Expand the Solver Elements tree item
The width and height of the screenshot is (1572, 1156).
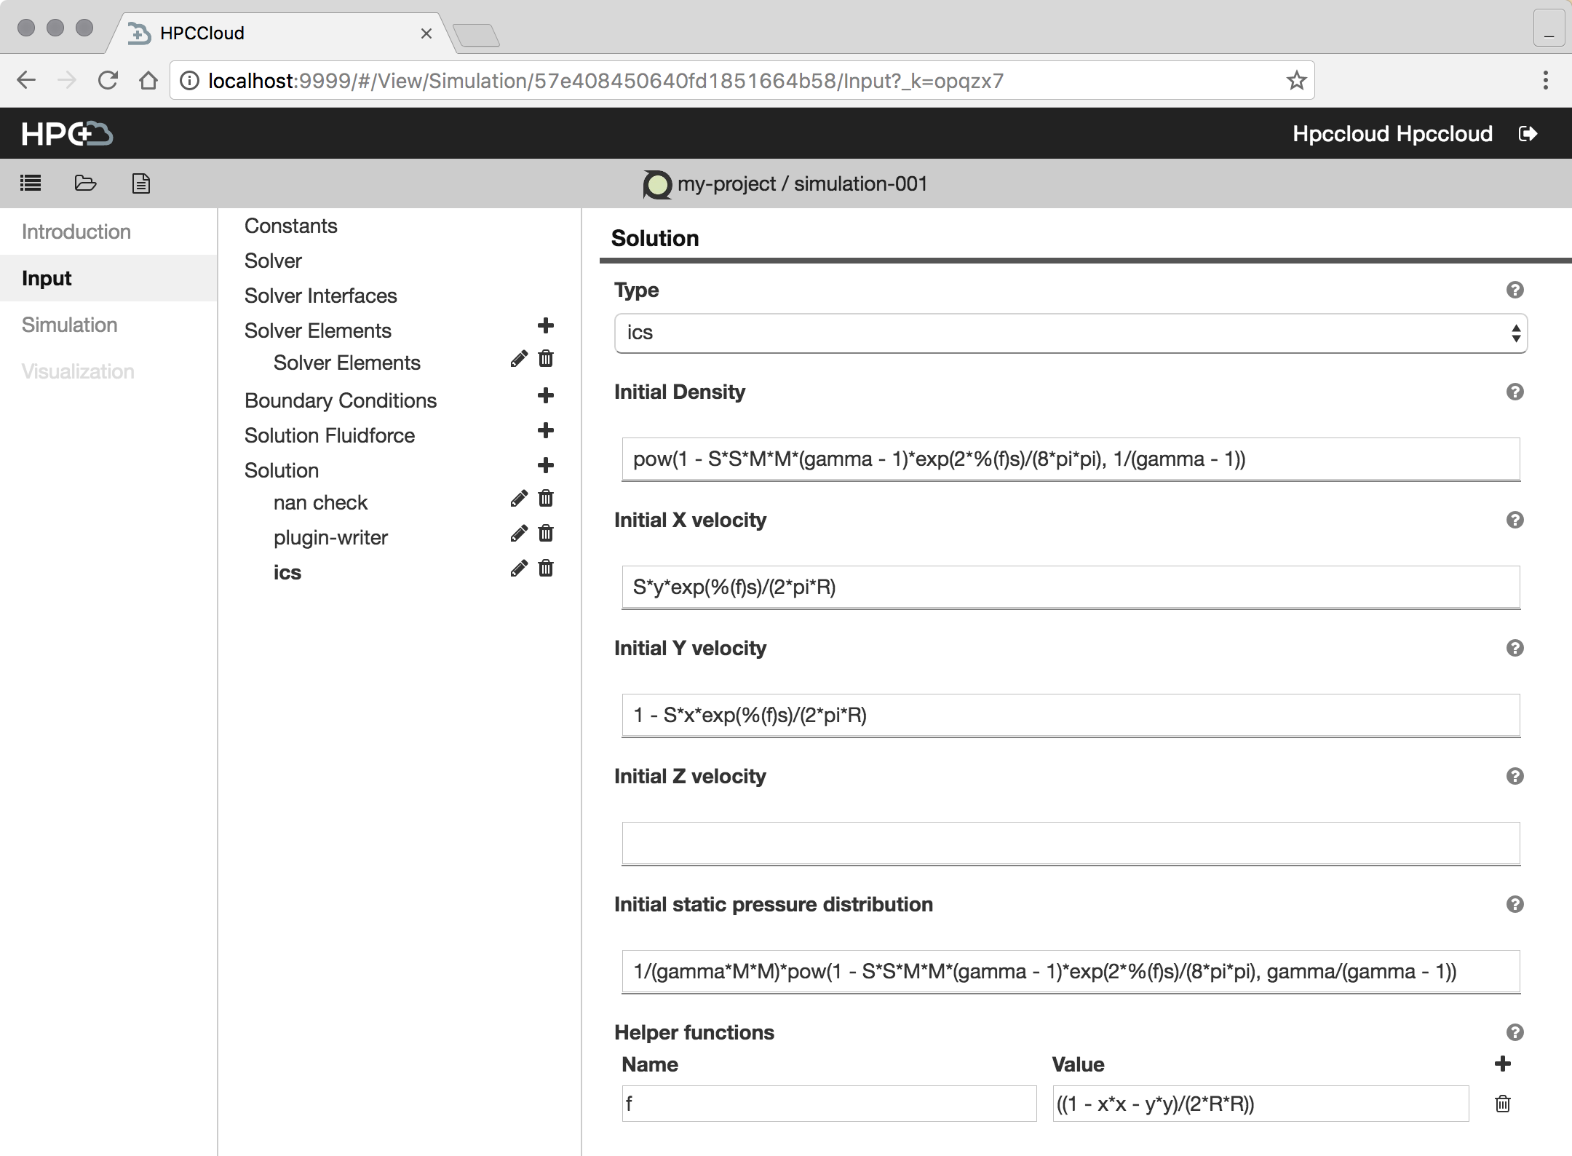[x=319, y=328]
